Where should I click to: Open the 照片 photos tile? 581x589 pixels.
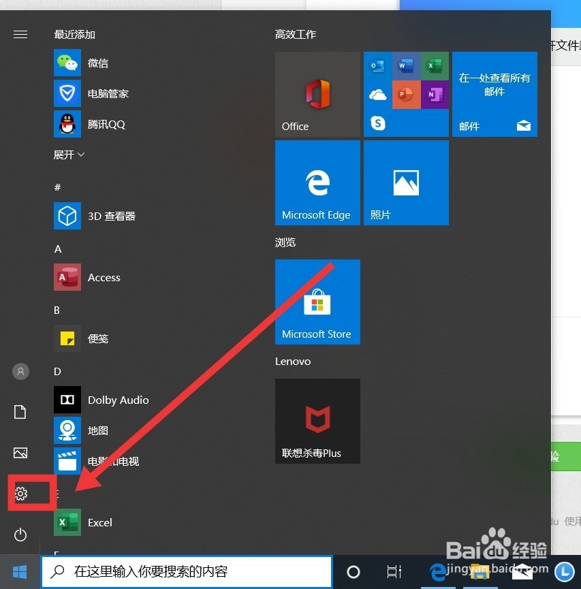click(406, 183)
